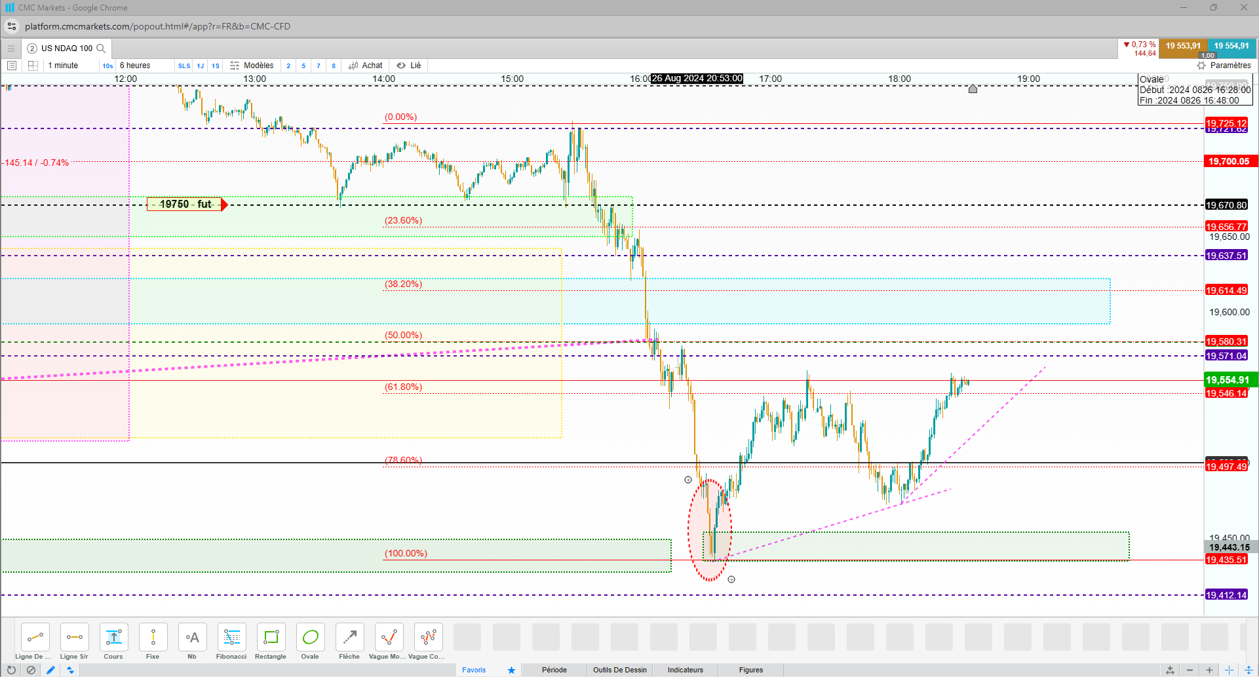This screenshot has width=1259, height=677.
Task: Open the hamburger menu at top left
Action: [x=10, y=48]
